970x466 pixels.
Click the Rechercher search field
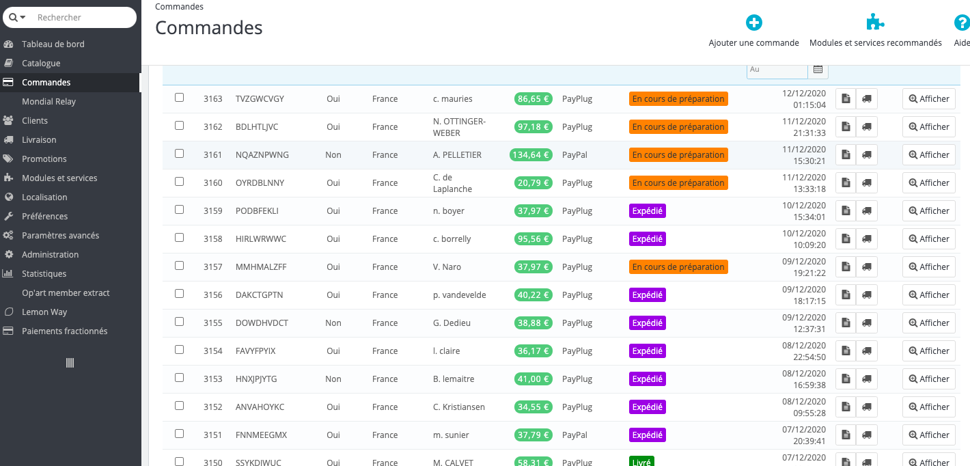point(83,17)
